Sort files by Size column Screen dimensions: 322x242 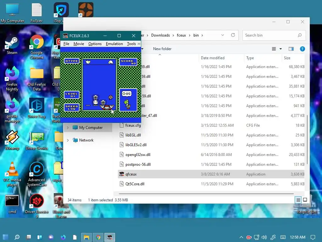pyautogui.click(x=293, y=58)
